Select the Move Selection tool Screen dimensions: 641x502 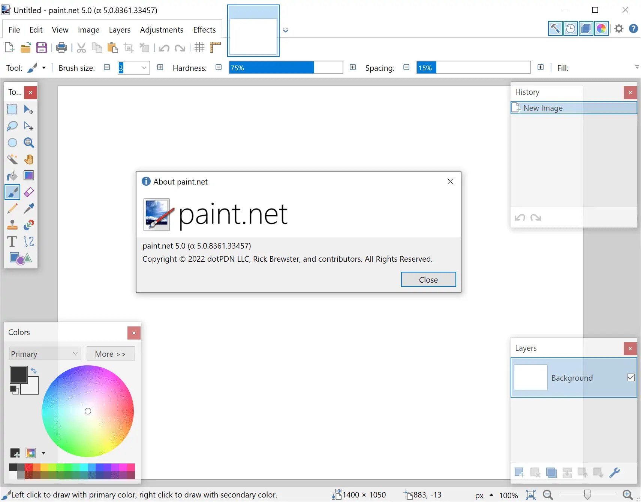pyautogui.click(x=28, y=126)
